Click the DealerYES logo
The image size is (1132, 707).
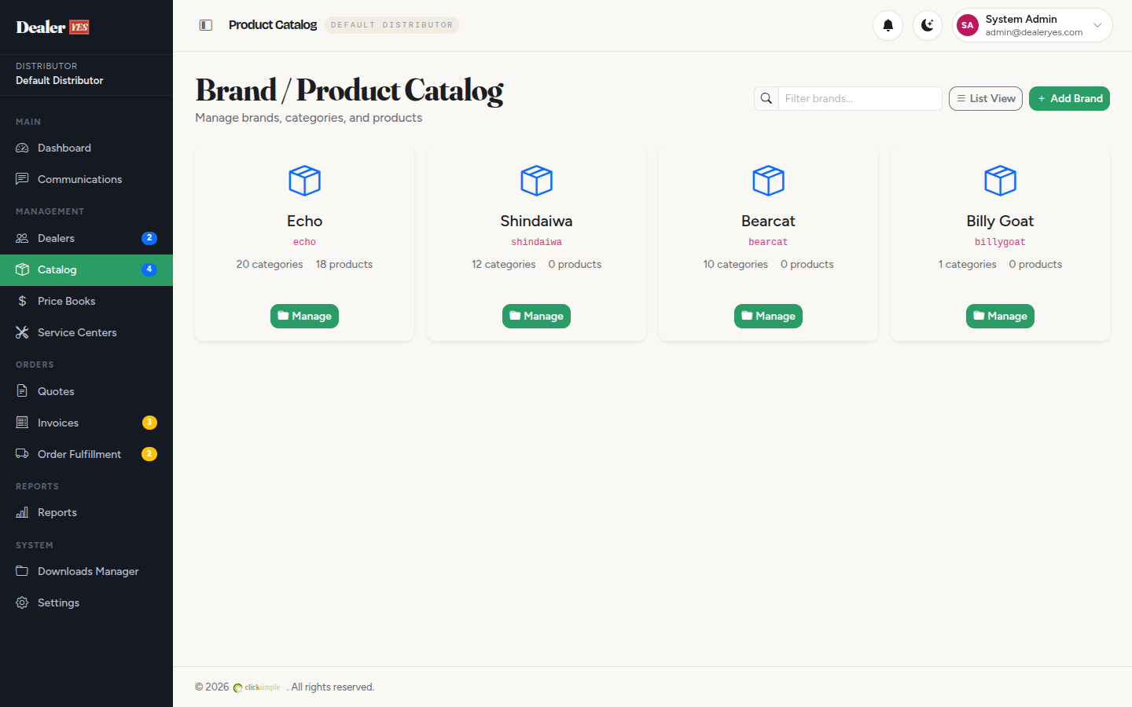[x=53, y=27]
